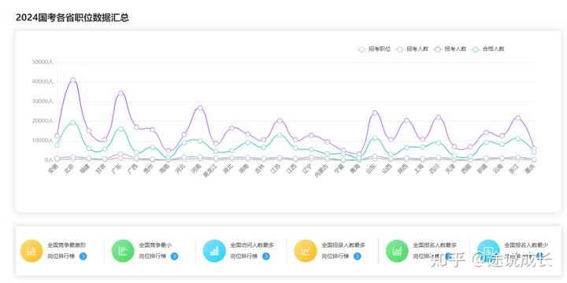Select the 全国招录人数最多 card title

click(343, 244)
